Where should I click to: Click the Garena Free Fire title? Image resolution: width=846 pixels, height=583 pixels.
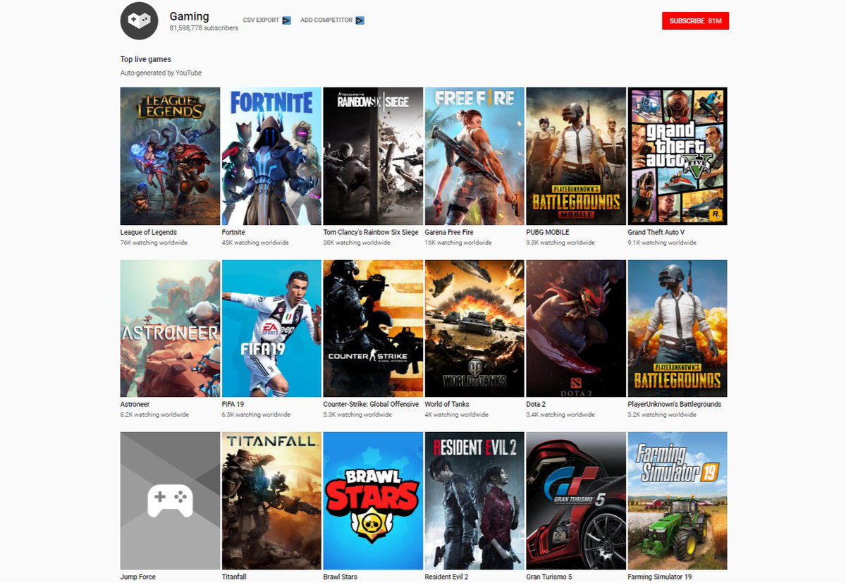click(449, 232)
